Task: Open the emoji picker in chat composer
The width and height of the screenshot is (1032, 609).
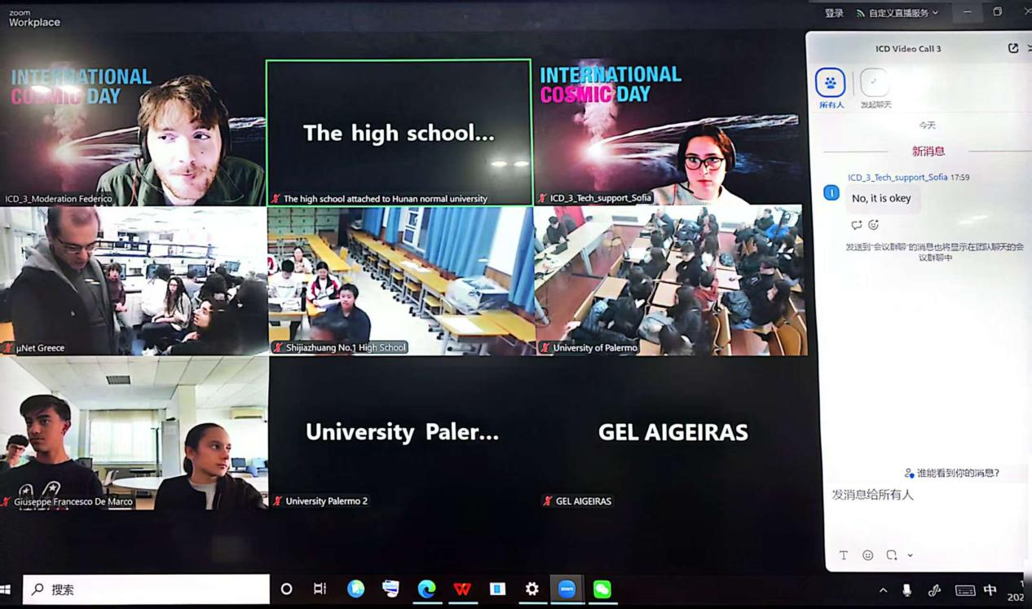Action: tap(867, 555)
